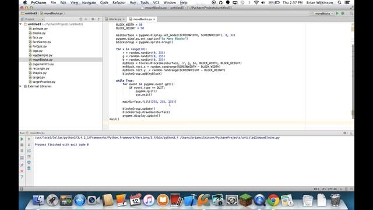Viewport: 373px width, 210px height.
Task: Open pygameIntro.py in the project tree
Action: point(43,64)
